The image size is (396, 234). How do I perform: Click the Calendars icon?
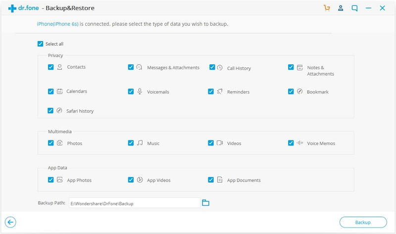59,92
